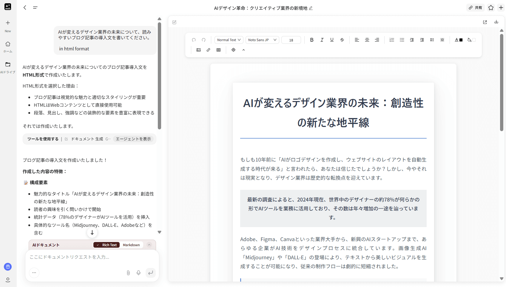Click the 共有 share button

point(475,8)
